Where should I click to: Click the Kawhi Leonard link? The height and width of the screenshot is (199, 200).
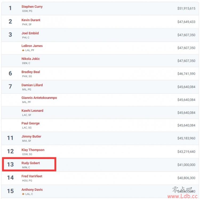coord(32,111)
